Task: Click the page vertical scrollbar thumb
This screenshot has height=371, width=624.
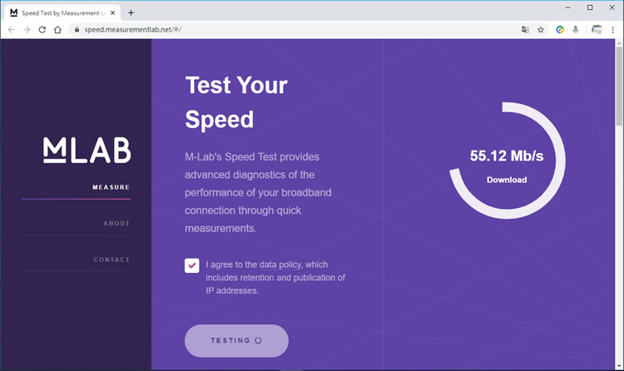Action: pyautogui.click(x=619, y=86)
